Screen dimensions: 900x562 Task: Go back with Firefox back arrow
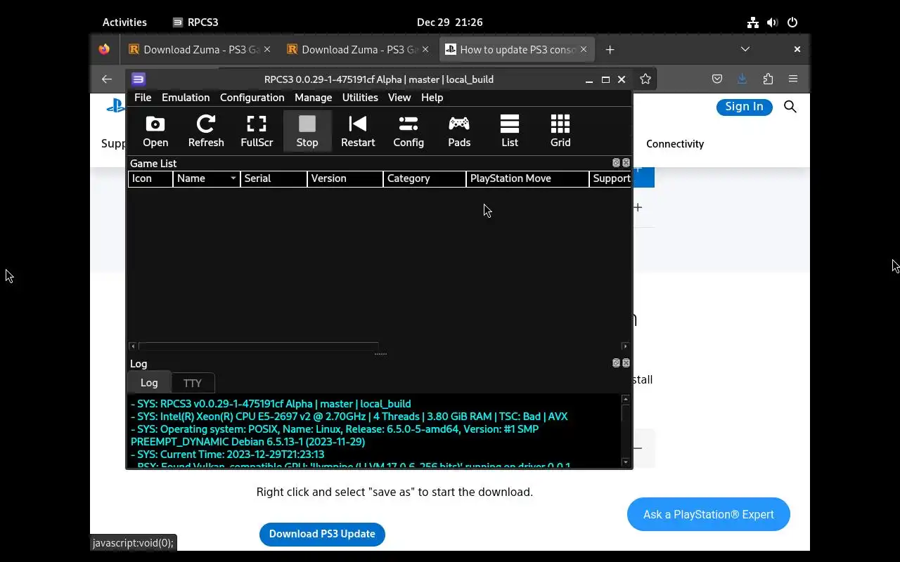[107, 79]
